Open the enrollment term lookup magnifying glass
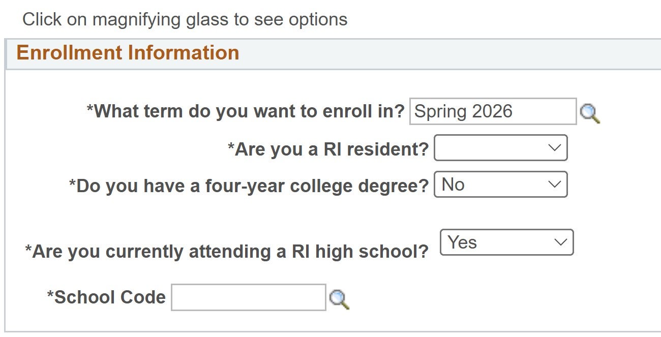This screenshot has width=661, height=337. (590, 113)
